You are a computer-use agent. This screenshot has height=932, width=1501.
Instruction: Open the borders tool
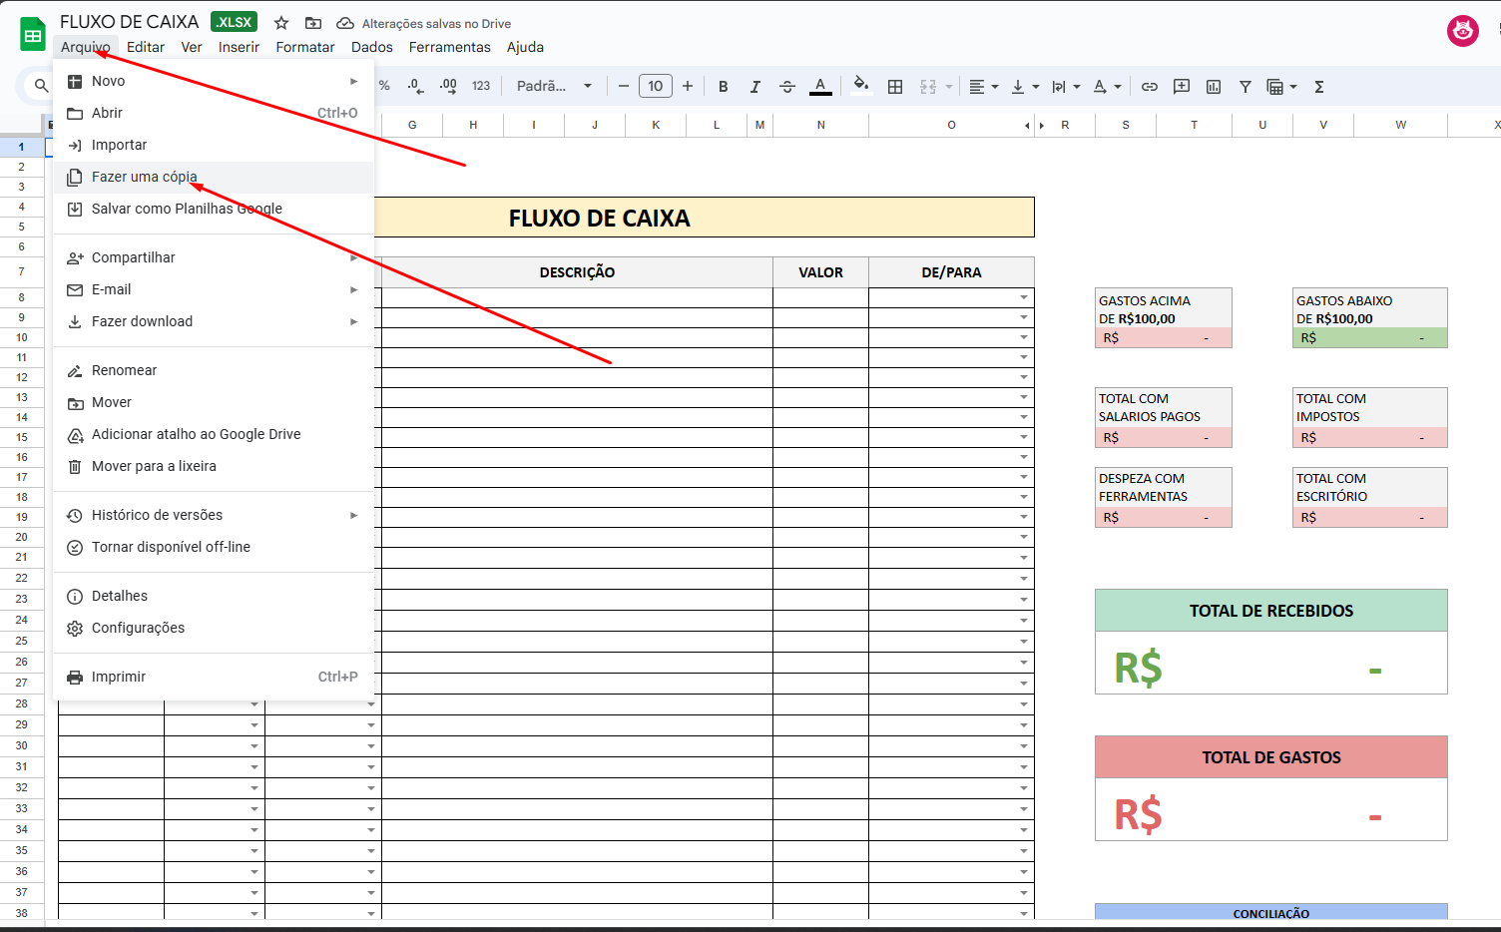click(895, 87)
